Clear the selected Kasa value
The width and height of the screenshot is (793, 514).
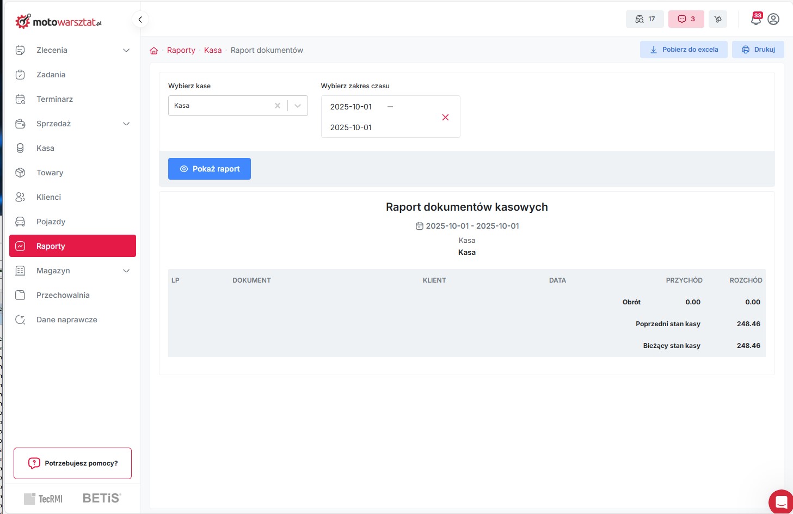pyautogui.click(x=278, y=106)
